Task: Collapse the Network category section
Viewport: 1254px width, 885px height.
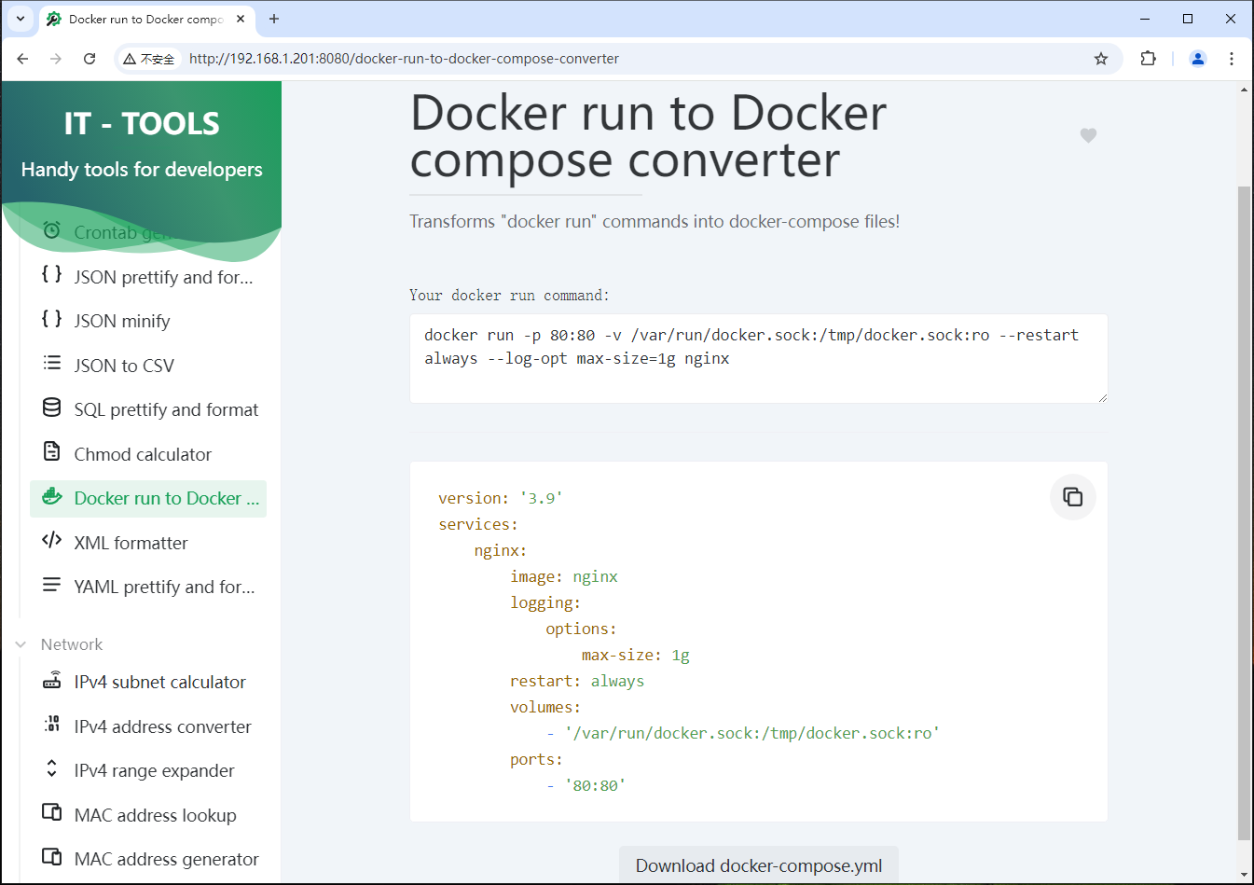Action: click(21, 644)
